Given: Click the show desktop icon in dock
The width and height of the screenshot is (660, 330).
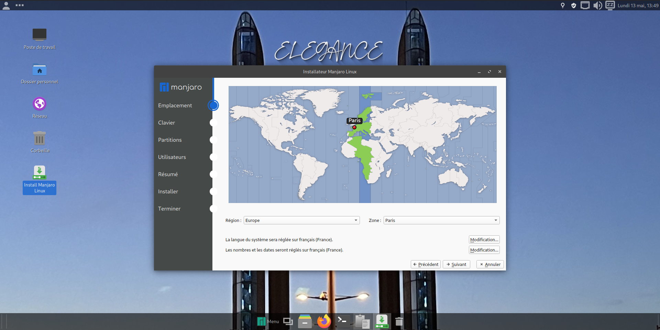Looking at the screenshot, I should coord(288,321).
